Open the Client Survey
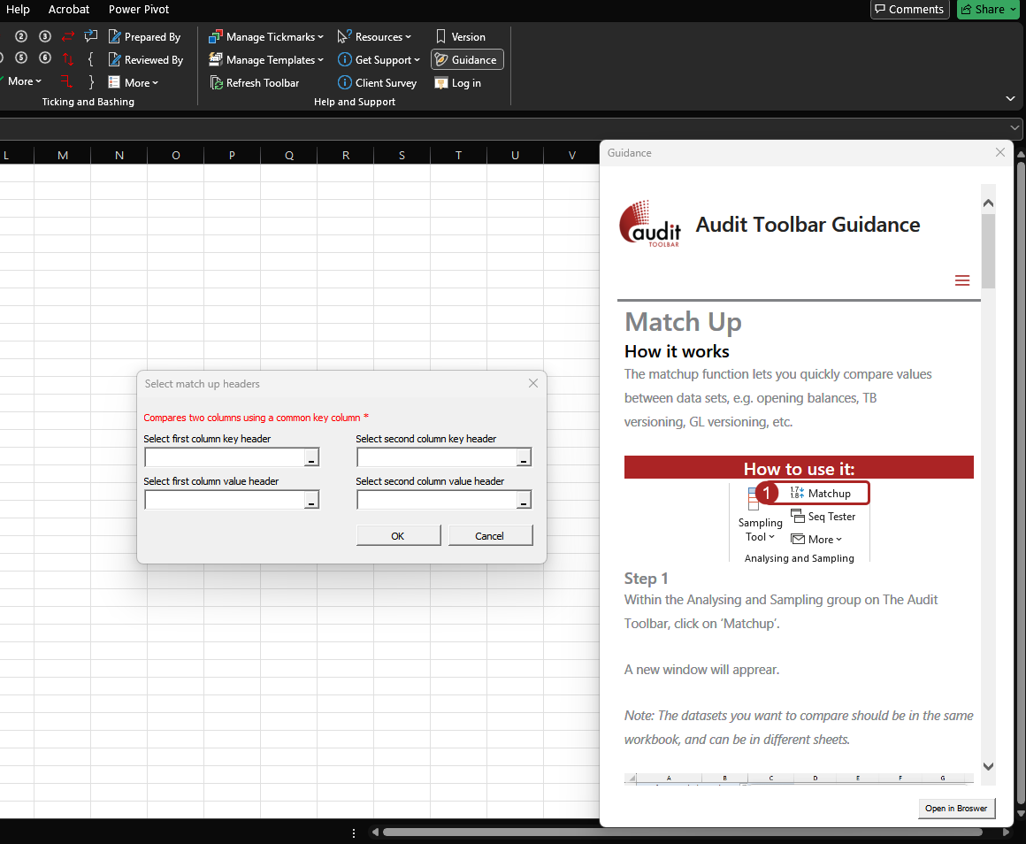 (378, 83)
